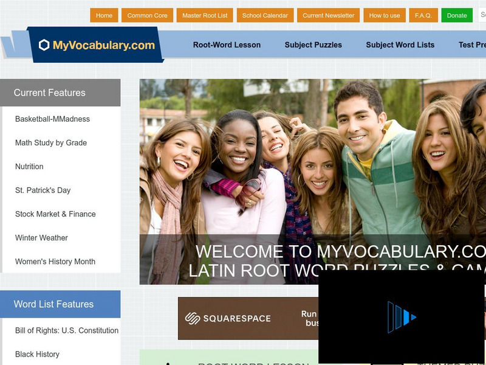Open the Current Newsletter
Image resolution: width=486 pixels, height=365 pixels.
(x=328, y=15)
